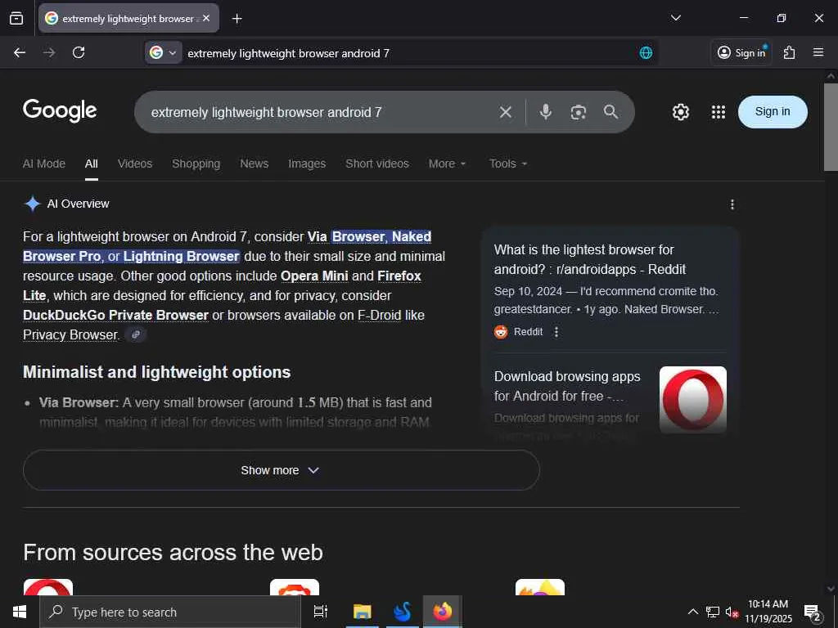Open the Windows Start menu
The height and width of the screenshot is (628, 838).
point(20,612)
